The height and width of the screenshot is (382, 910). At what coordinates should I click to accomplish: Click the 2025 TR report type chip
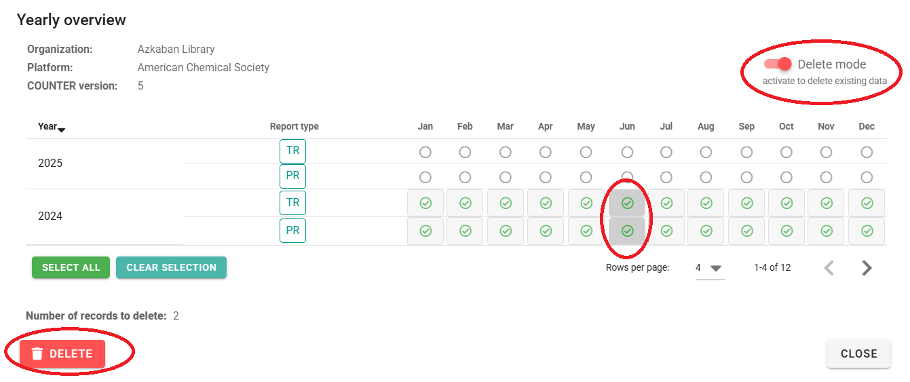pos(292,151)
